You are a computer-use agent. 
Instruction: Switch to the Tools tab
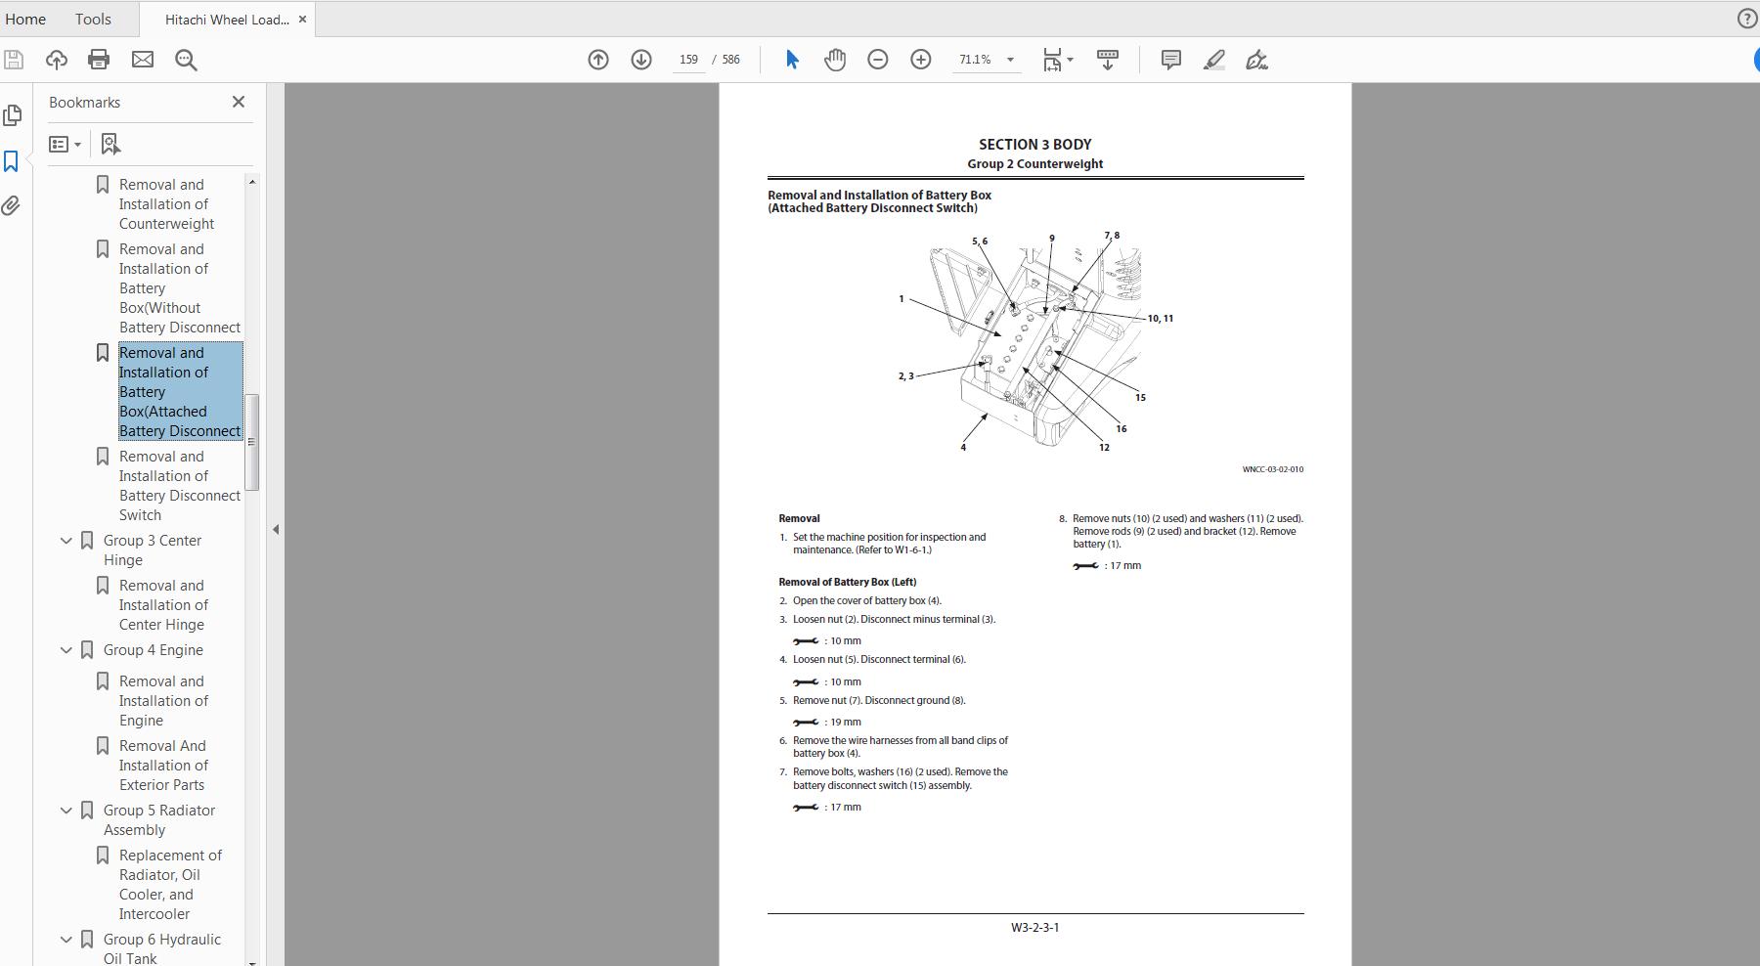click(92, 19)
